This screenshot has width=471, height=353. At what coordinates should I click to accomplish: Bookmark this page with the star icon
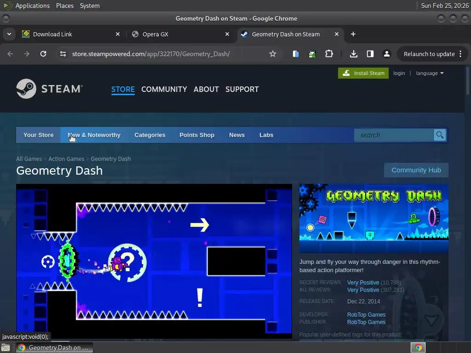pos(272,54)
